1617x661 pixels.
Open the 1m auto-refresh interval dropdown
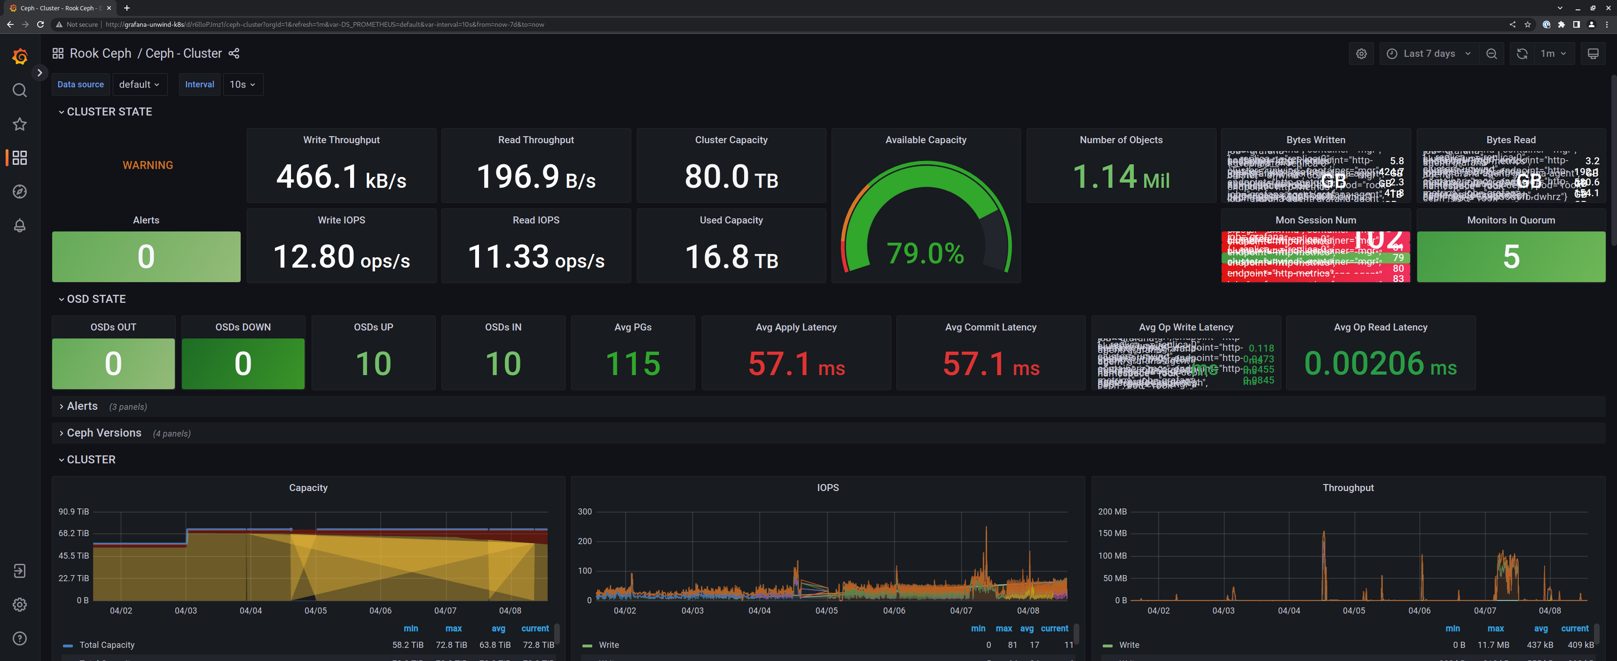(x=1548, y=54)
